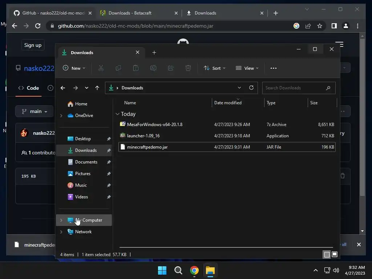Select launcher-1.09_16 application file
The width and height of the screenshot is (372, 279).
coord(227,136)
